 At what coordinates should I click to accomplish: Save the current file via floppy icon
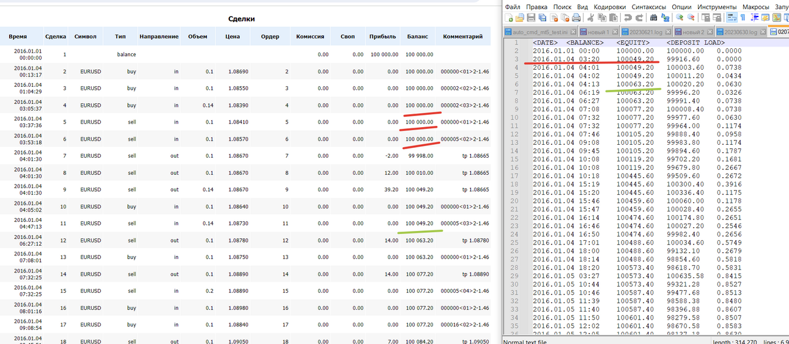531,18
